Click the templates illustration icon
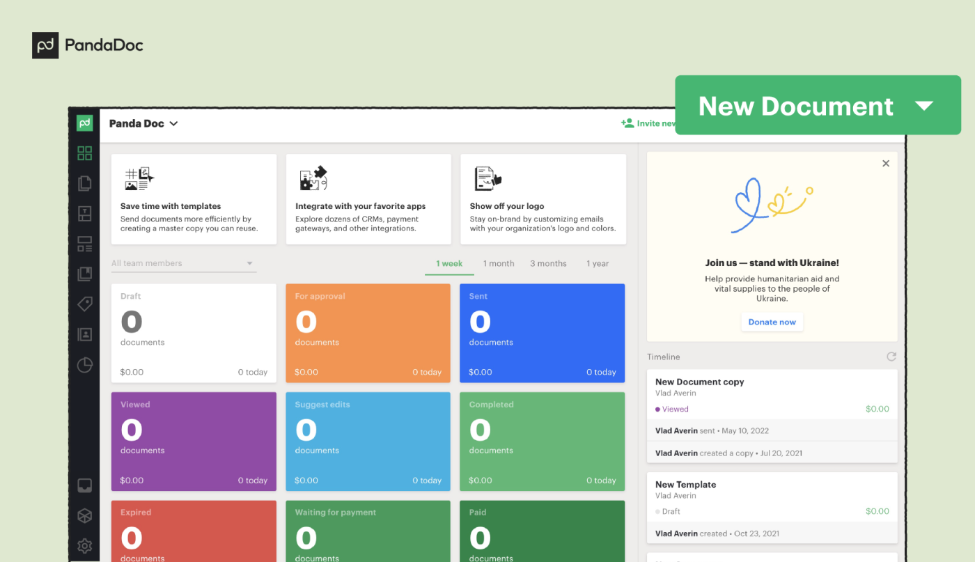The width and height of the screenshot is (975, 562). click(x=139, y=178)
